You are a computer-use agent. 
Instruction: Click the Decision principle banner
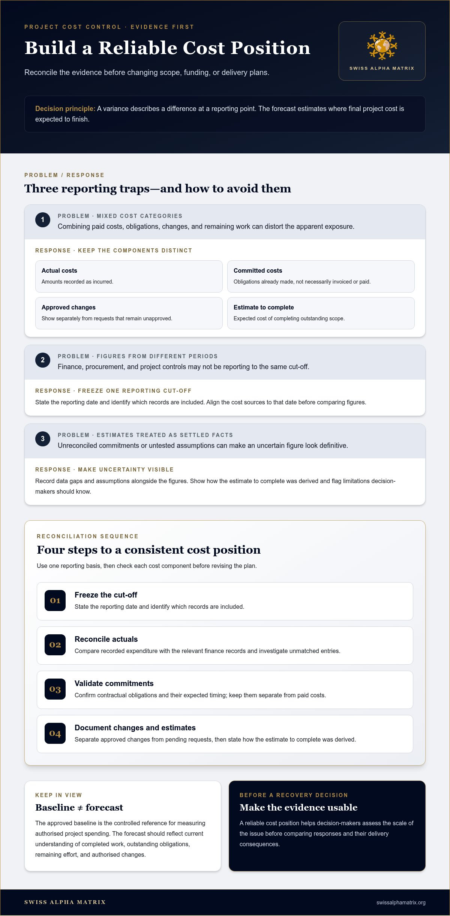tap(225, 114)
